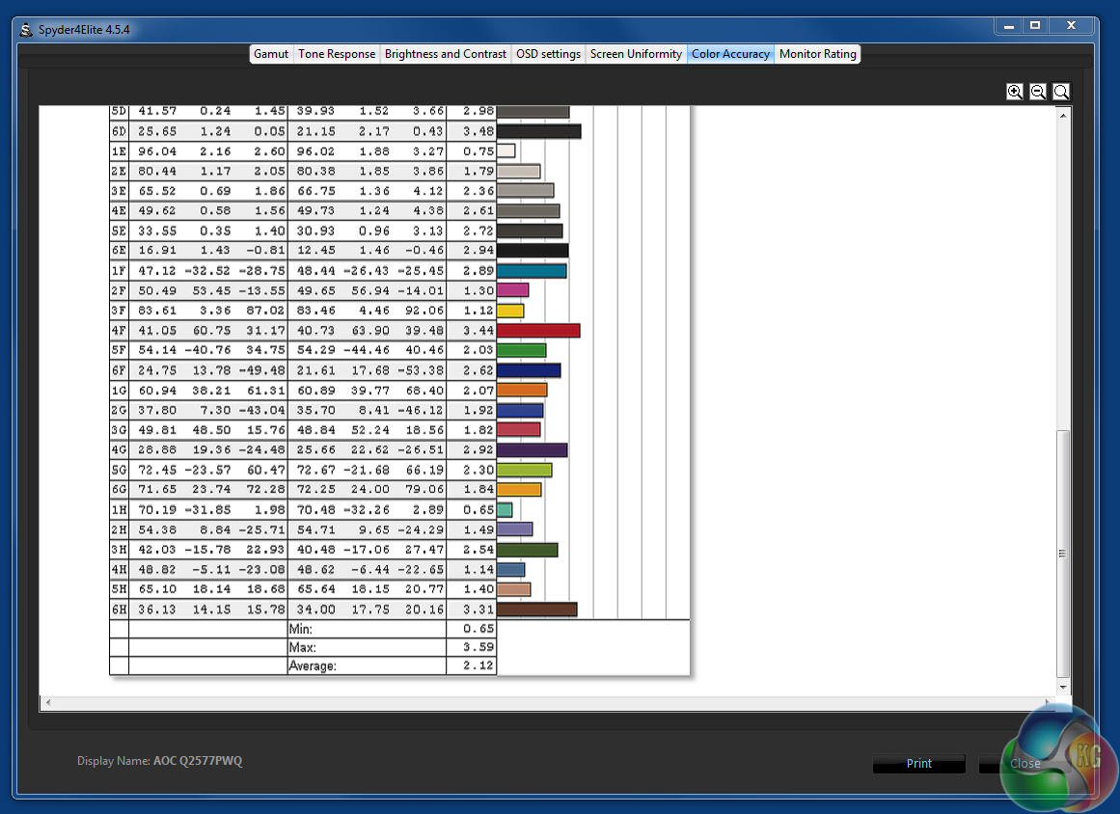
Task: Open Brightness and Contrast tab
Action: pos(445,54)
